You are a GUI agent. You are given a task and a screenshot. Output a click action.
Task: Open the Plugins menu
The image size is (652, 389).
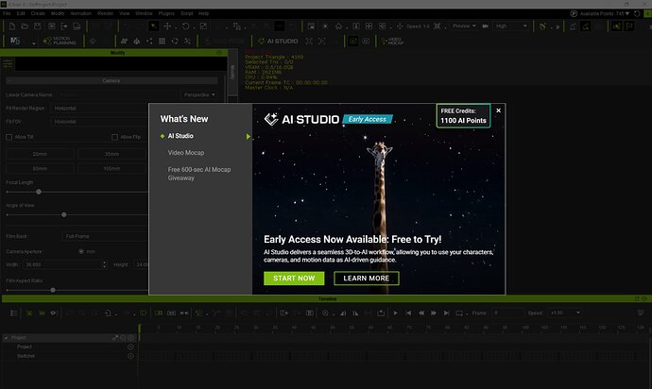tap(166, 13)
